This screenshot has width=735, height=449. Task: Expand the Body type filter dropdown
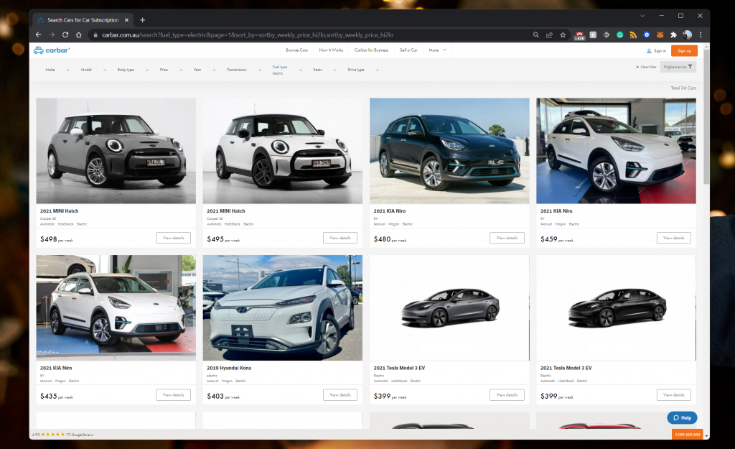click(x=133, y=70)
